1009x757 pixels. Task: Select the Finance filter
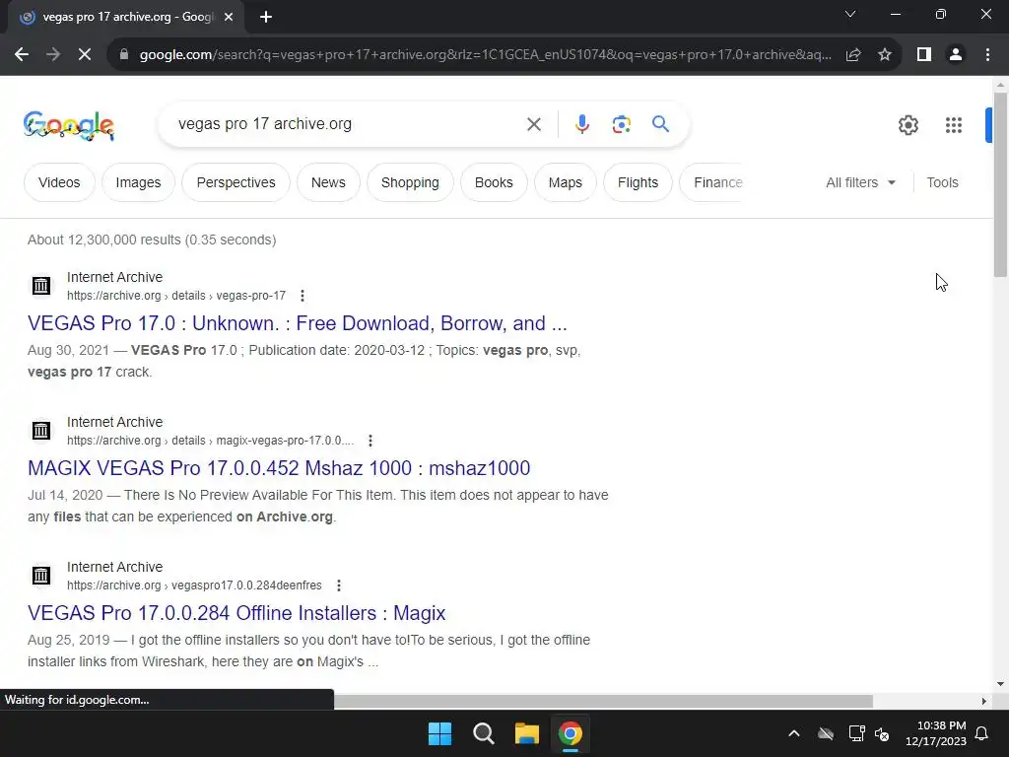(713, 182)
